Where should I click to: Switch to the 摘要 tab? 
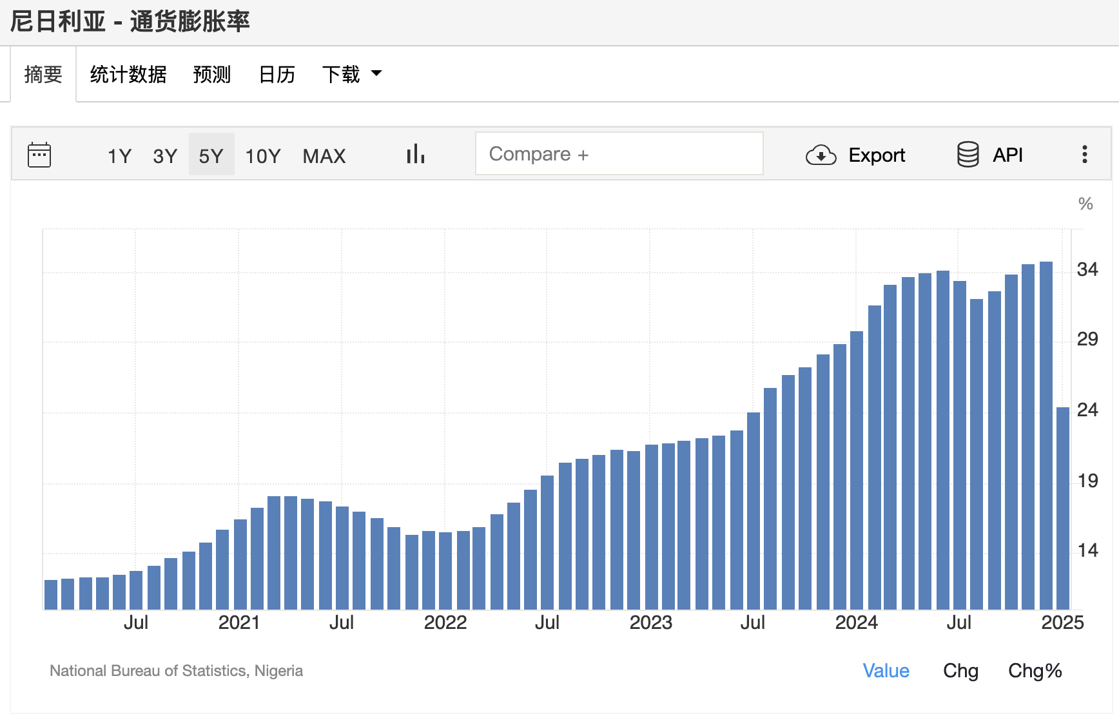[x=43, y=74]
